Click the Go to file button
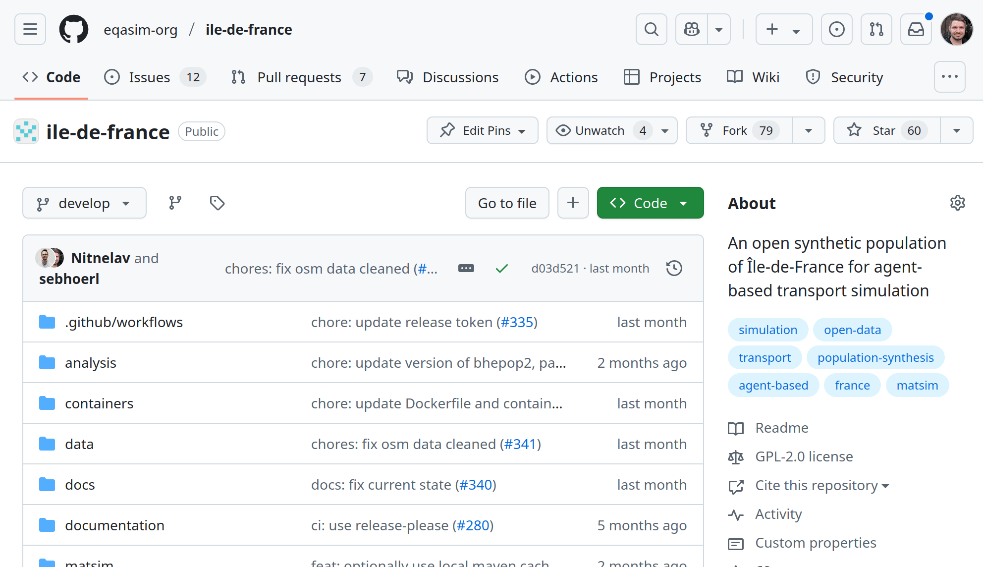 tap(507, 203)
